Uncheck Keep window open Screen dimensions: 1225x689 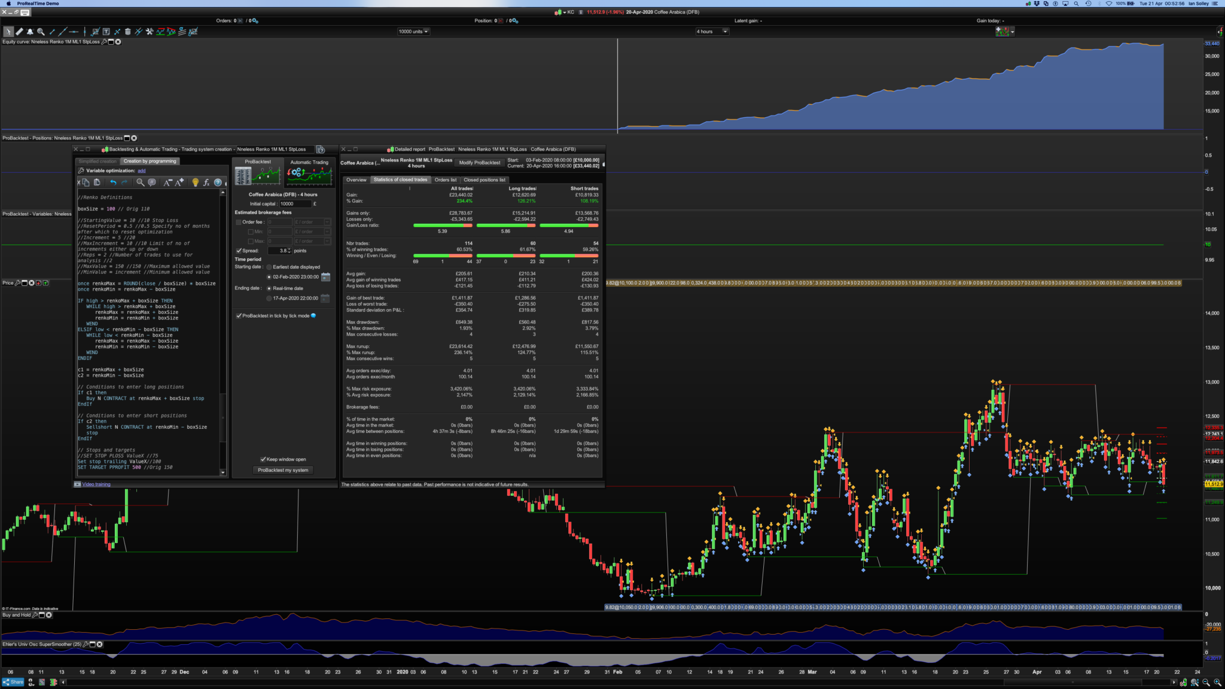[x=263, y=459]
